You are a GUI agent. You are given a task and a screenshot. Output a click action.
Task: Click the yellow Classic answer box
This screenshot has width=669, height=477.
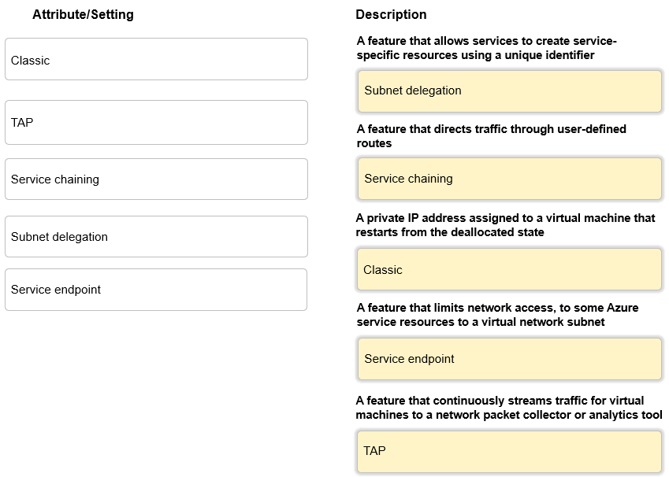509,269
